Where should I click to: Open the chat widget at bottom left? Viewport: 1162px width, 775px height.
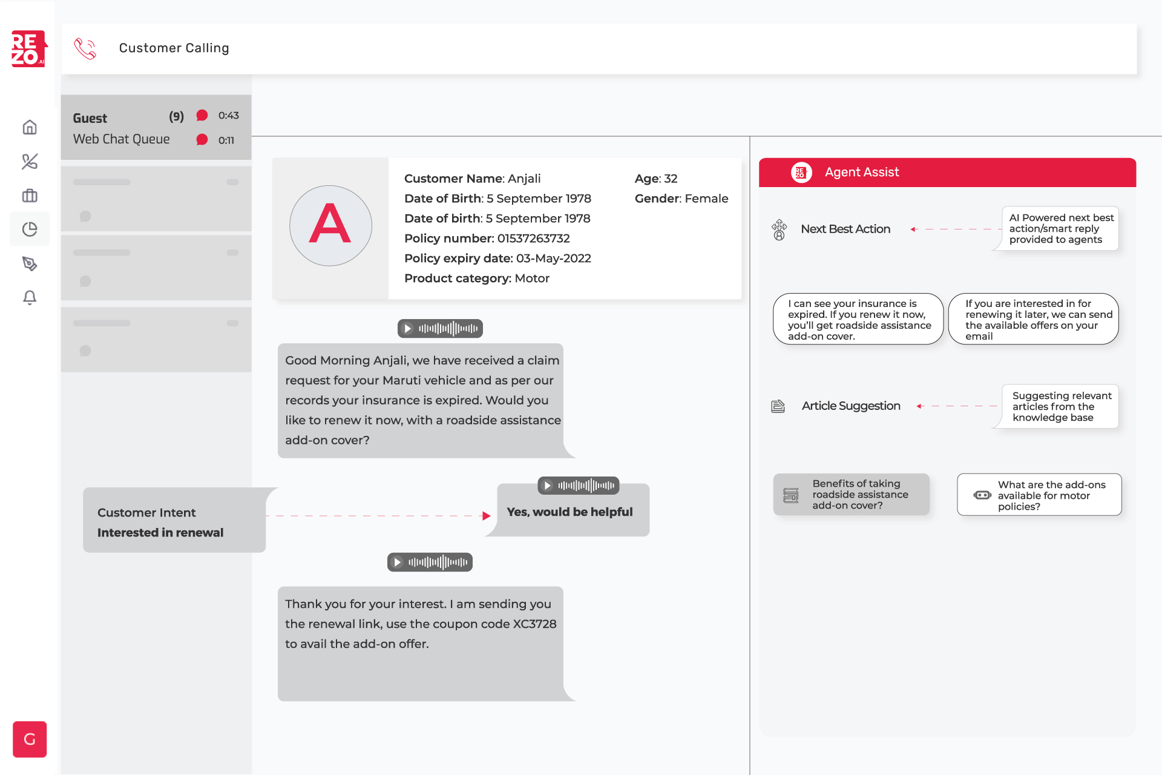point(29,739)
